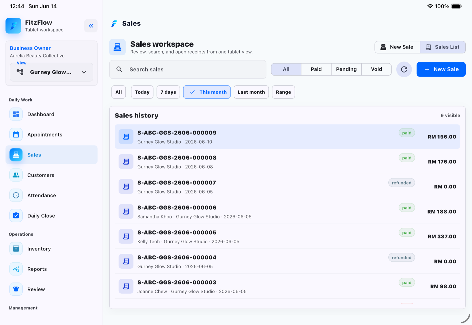Screen dimensions: 472x325
Task: Click the refresh sales list icon
Action: 404,69
